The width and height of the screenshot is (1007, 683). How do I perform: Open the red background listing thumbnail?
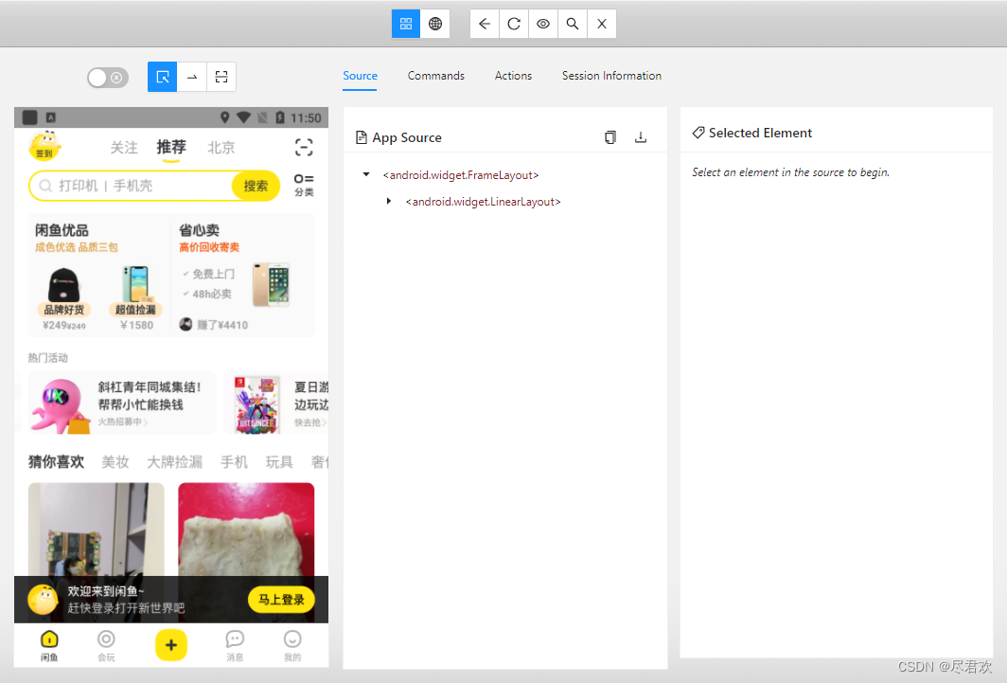click(246, 530)
